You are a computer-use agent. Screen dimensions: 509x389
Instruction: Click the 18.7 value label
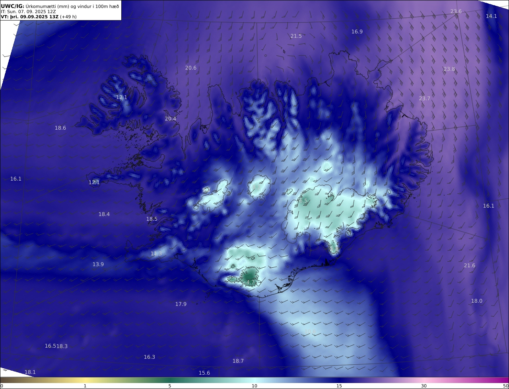coord(238,361)
